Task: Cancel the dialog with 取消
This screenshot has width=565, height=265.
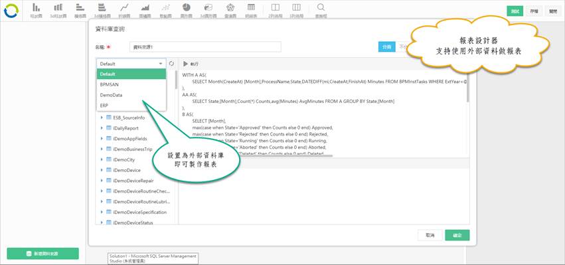Action: pyautogui.click(x=430, y=235)
